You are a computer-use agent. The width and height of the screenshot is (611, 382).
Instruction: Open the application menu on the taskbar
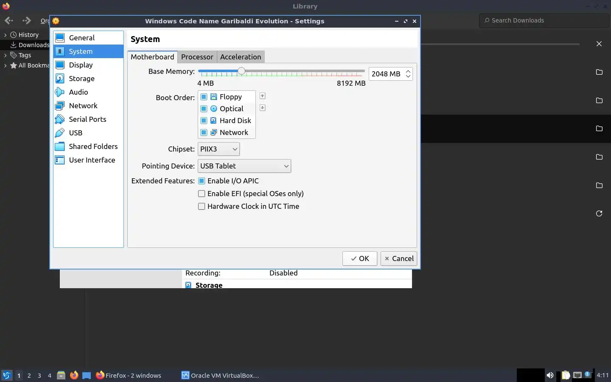click(7, 375)
